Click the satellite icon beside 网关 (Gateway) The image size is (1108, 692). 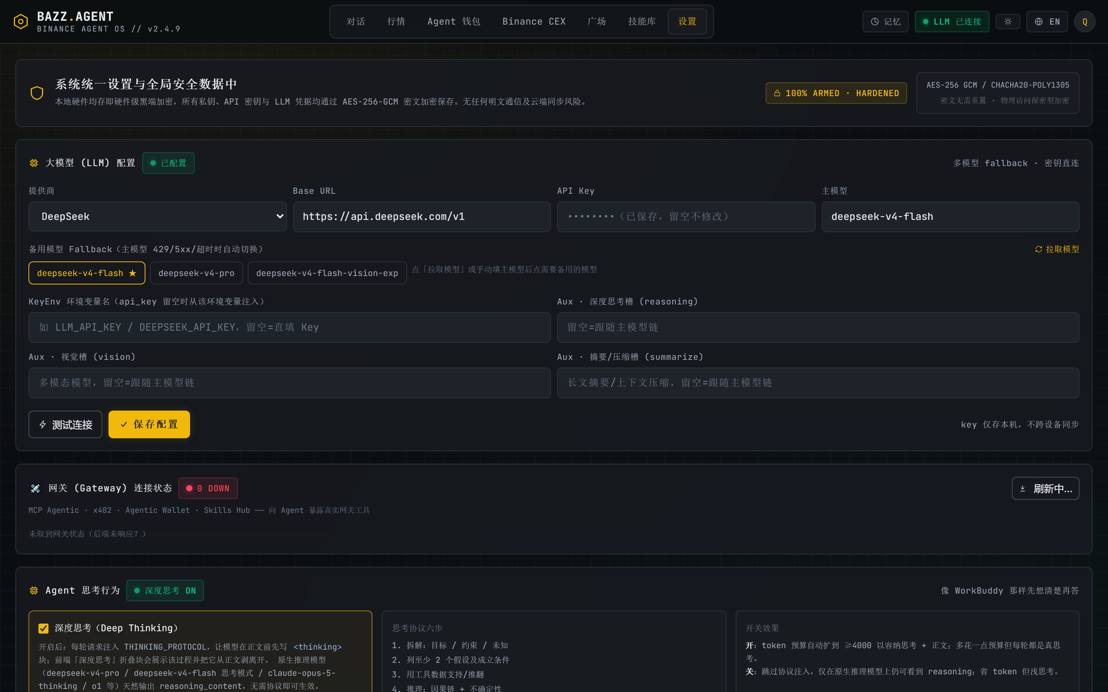[35, 488]
